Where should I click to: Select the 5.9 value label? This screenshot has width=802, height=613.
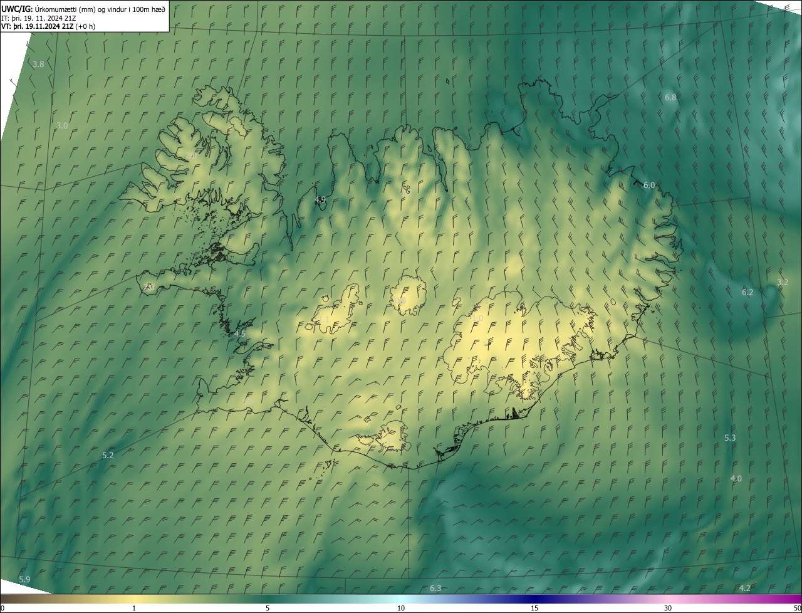tap(24, 580)
